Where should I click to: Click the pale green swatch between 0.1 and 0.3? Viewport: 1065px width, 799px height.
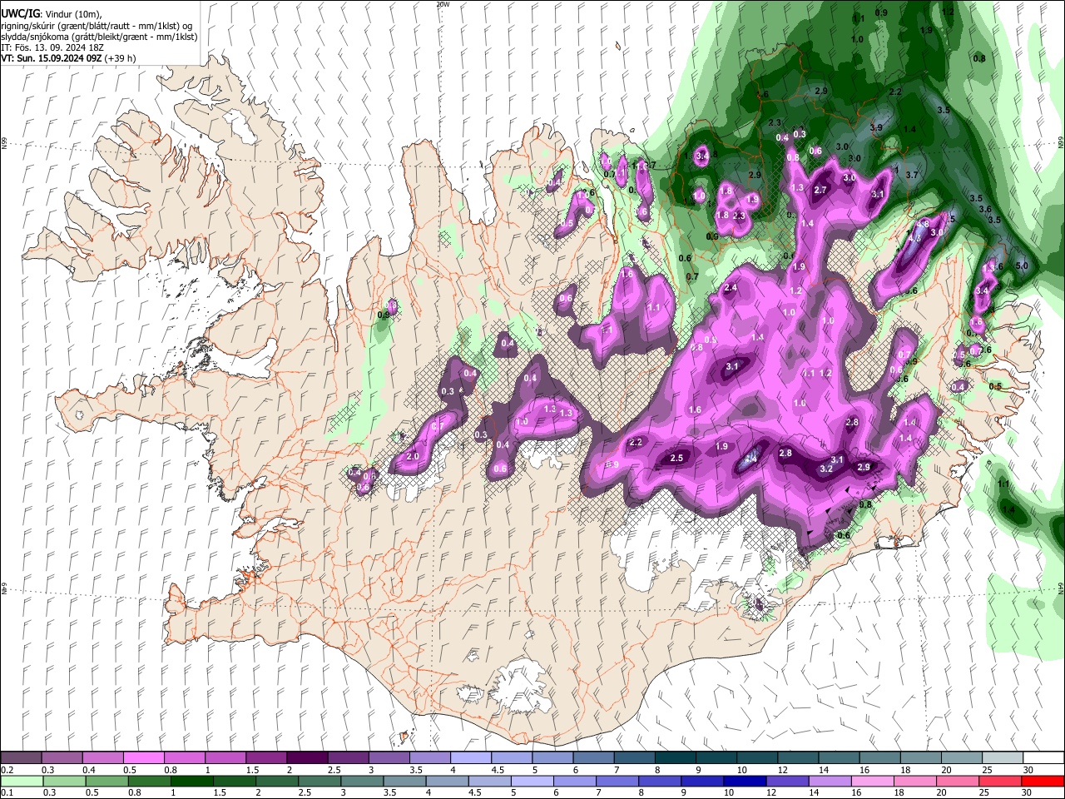pos(21,782)
